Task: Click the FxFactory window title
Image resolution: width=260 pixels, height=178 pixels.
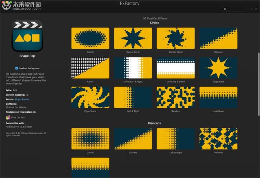Action: 130,4
